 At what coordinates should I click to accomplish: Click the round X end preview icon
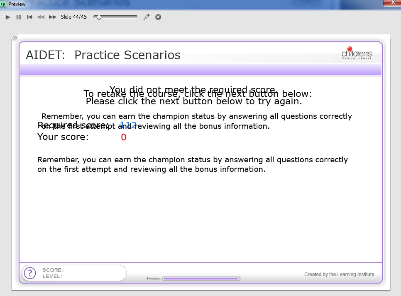point(158,17)
